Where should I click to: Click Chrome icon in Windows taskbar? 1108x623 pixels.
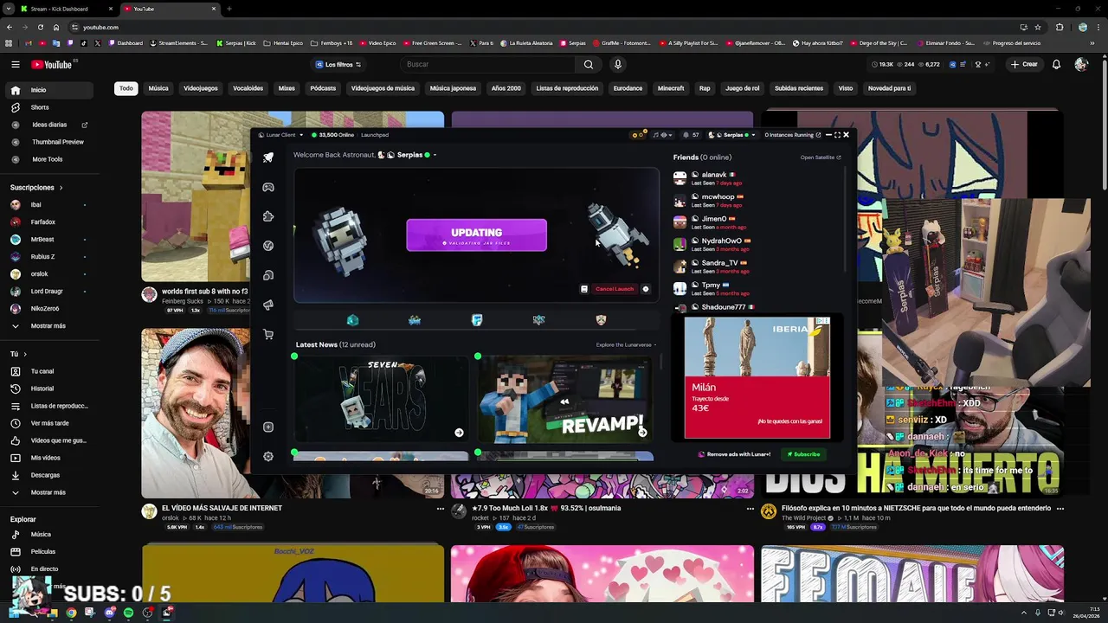71,613
